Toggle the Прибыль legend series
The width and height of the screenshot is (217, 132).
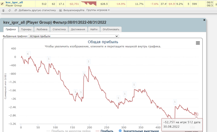[104, 131]
